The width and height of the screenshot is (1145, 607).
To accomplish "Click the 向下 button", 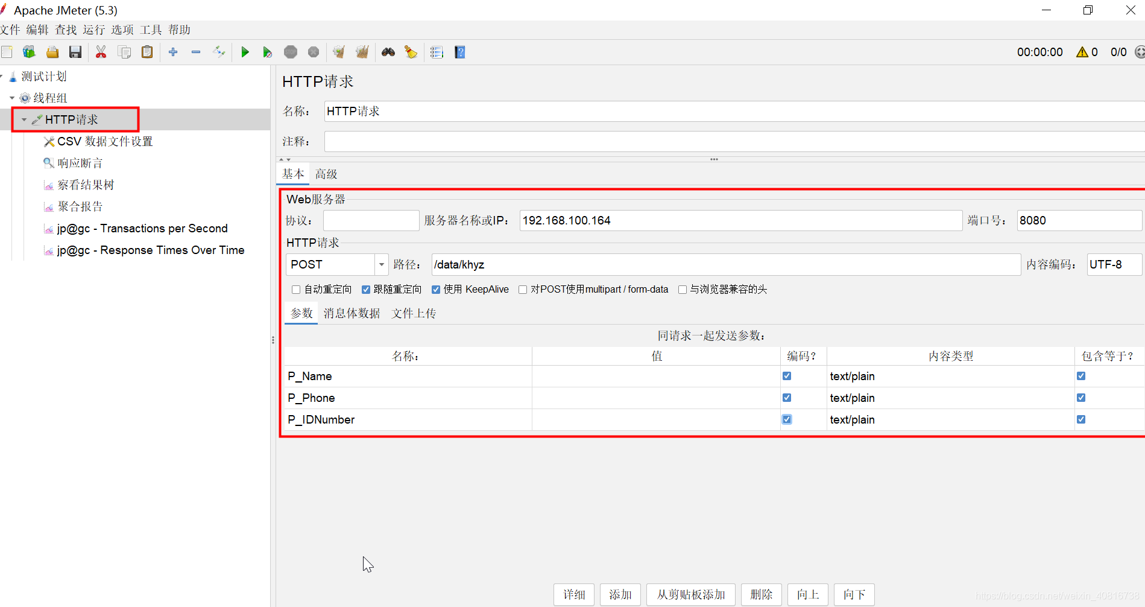I will point(854,595).
